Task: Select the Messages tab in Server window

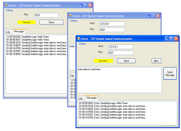Action: (x=19, y=32)
